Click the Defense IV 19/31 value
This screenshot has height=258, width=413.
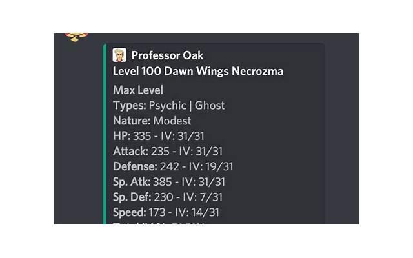click(217, 166)
